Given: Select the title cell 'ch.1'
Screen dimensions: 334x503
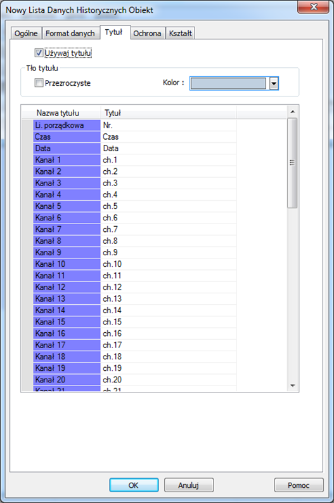Looking at the screenshot, I should [x=169, y=160].
